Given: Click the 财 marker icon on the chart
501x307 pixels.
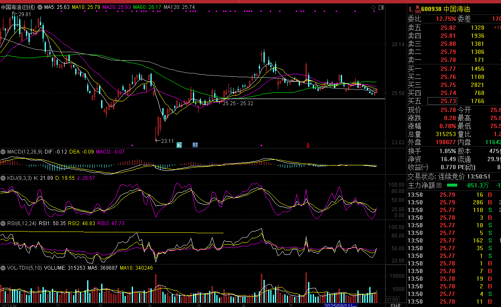Looking at the screenshot, I should 195,145.
